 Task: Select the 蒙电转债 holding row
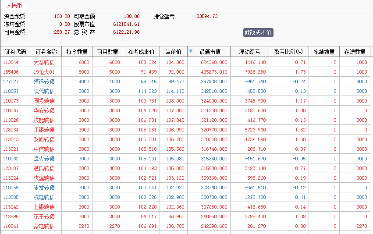click(44, 226)
